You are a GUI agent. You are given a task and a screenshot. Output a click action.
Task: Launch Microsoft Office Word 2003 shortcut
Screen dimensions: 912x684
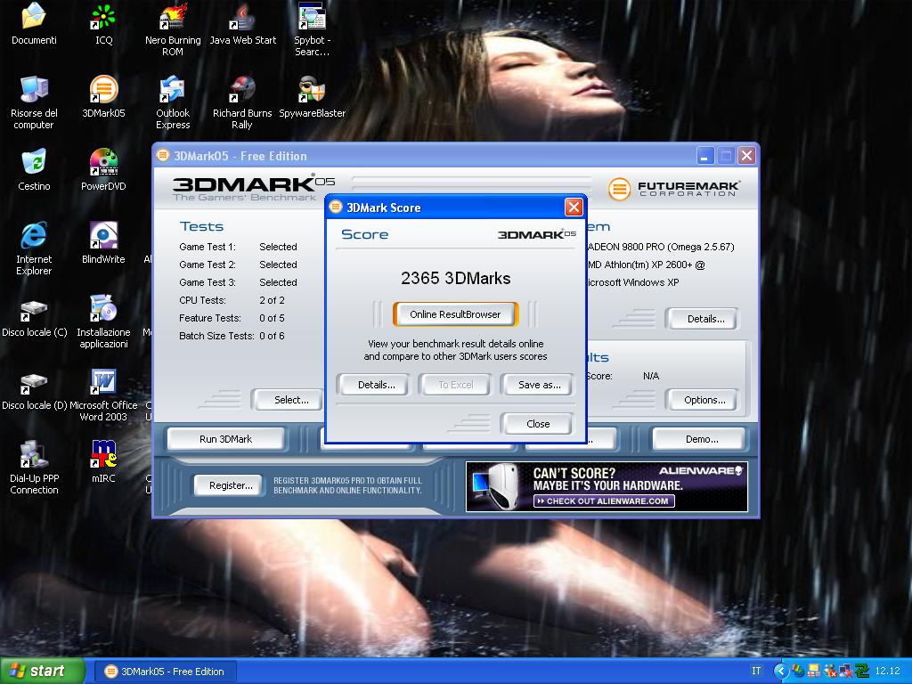click(x=103, y=395)
